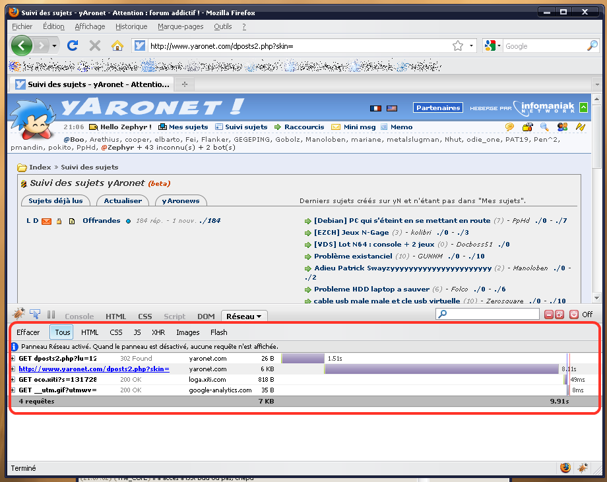The height and width of the screenshot is (482, 607).
Task: Select the Images request filter
Action: 187,332
